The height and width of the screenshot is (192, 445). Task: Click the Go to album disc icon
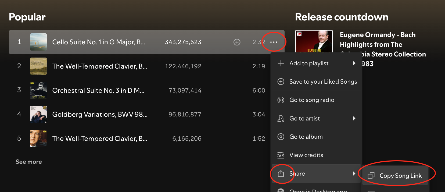pos(281,137)
